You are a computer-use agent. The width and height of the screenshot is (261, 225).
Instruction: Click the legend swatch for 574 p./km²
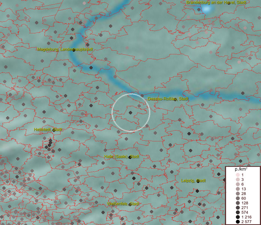click(238, 212)
